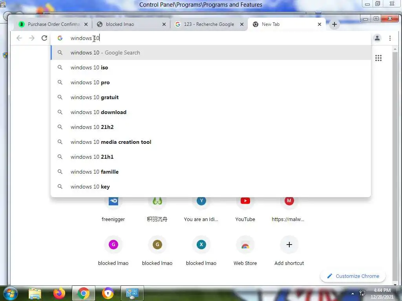Reload the page with the refresh icon
Image resolution: width=402 pixels, height=301 pixels.
[44, 38]
